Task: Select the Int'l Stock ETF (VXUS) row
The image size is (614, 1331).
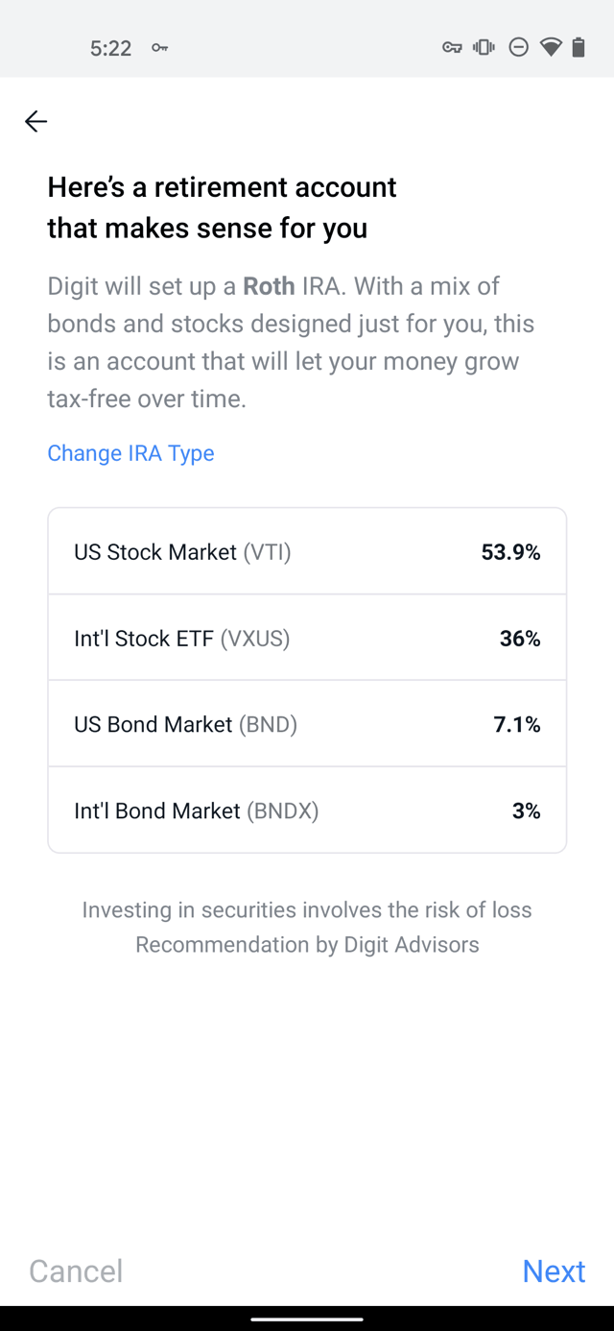Action: click(307, 638)
